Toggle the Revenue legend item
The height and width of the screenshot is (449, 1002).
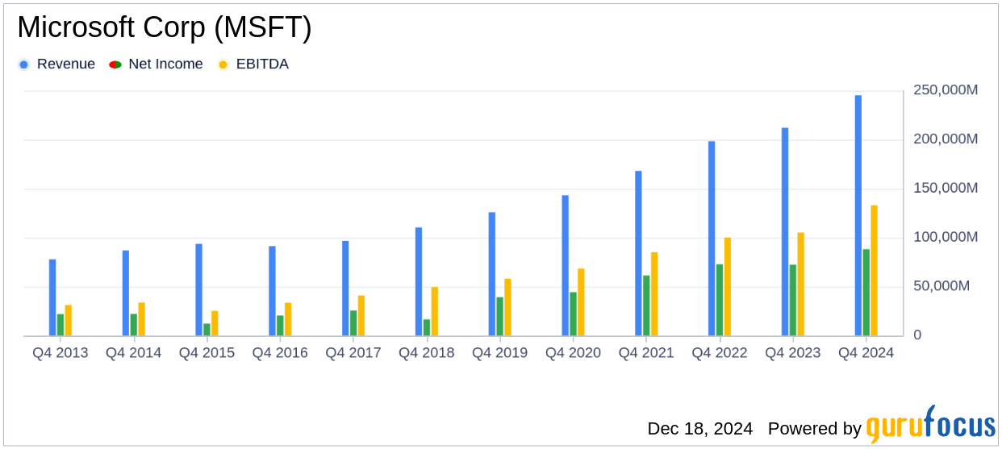(56, 64)
